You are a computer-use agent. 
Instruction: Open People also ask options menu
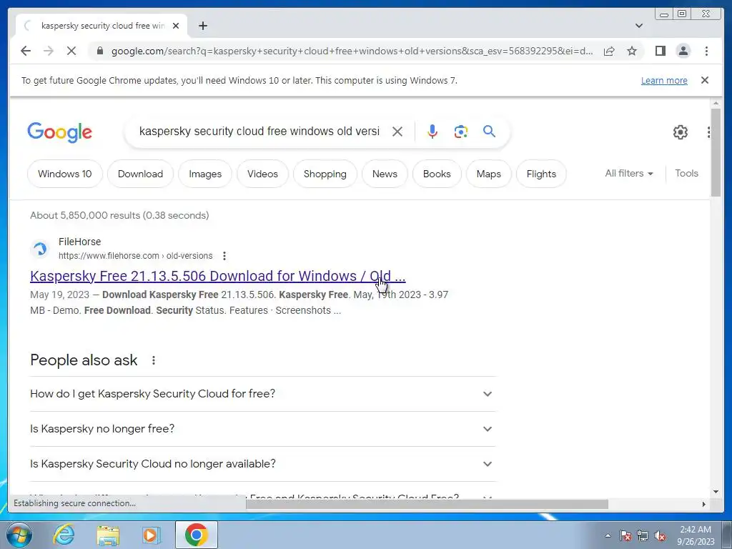coord(154,360)
